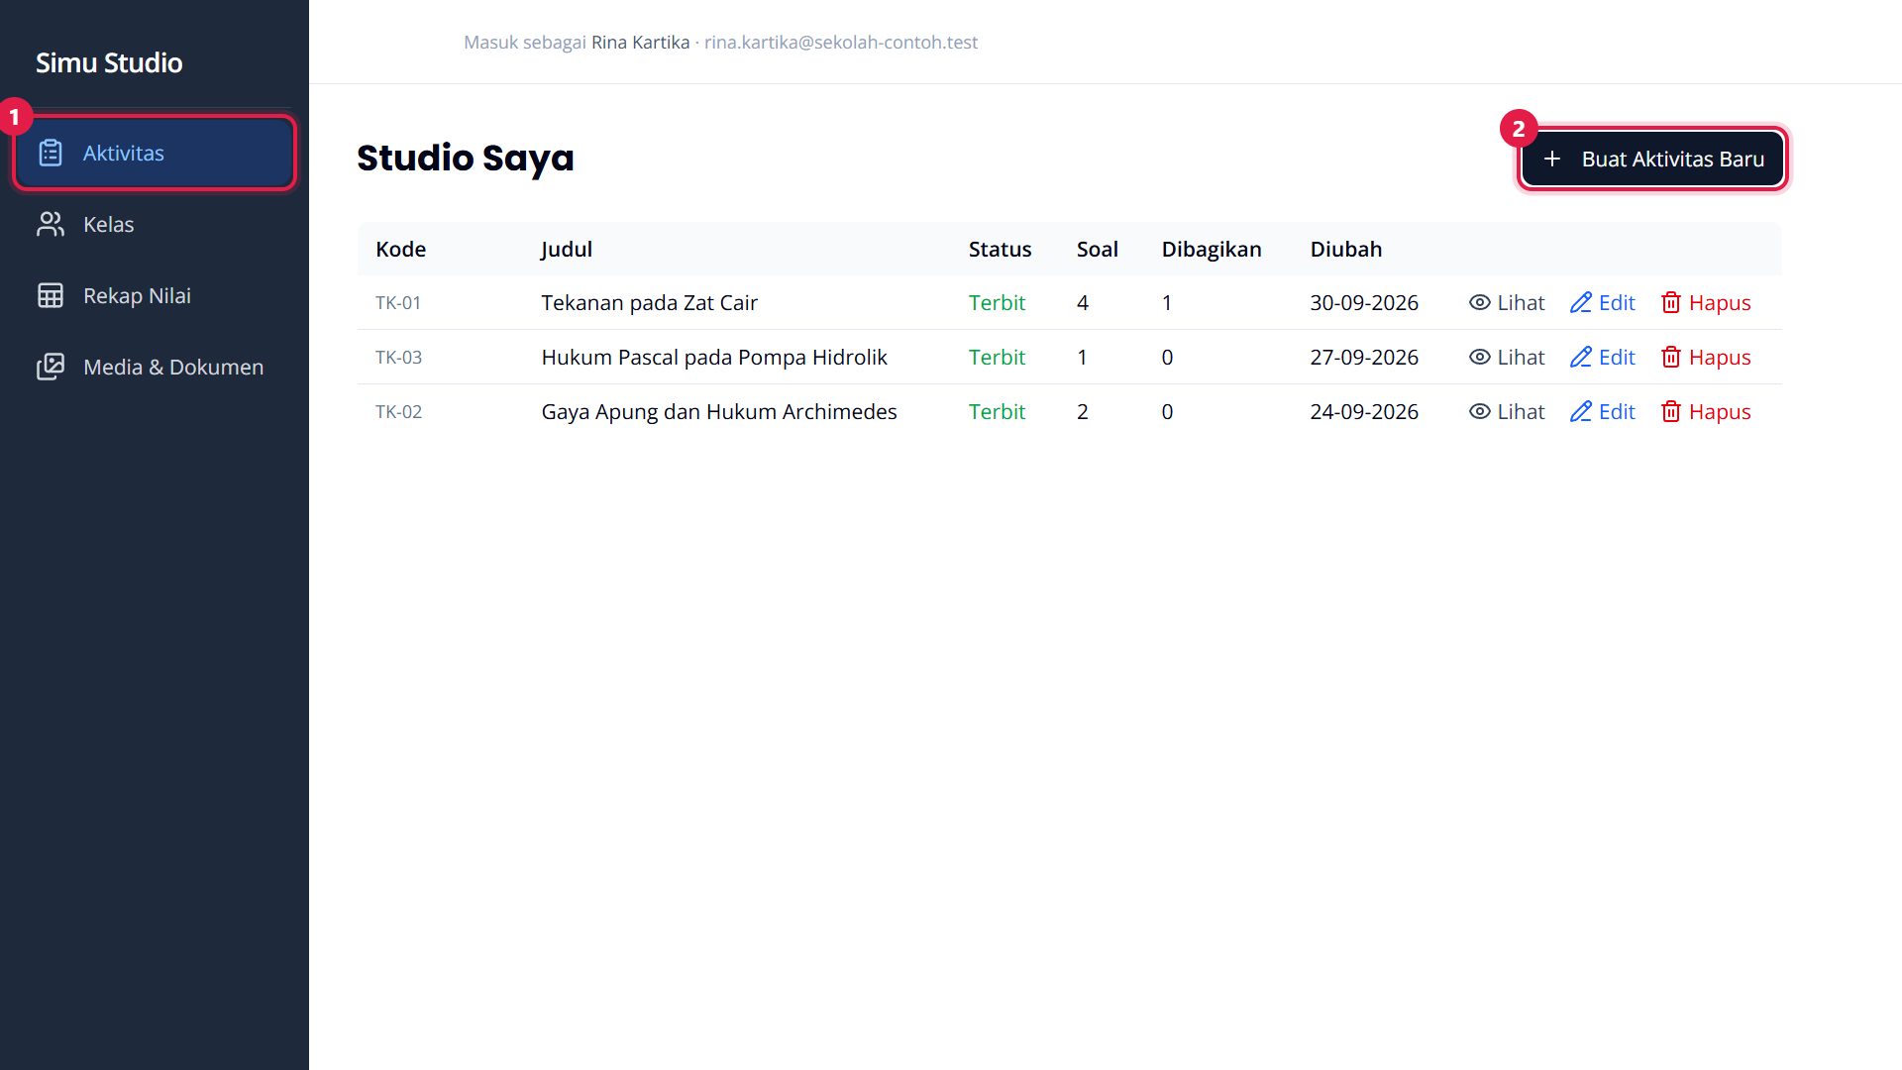Screen dimensions: 1902x1070
Task: Click Terbit status in TK-02 row
Action: pyautogui.click(x=997, y=411)
